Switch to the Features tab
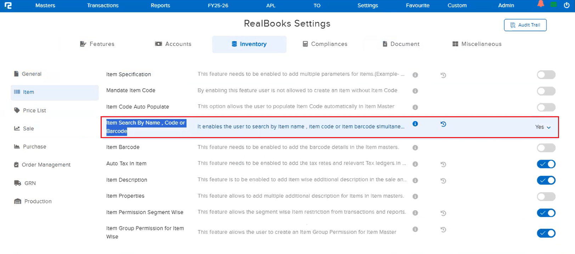Viewport: 575px width, 254px height. click(x=97, y=44)
